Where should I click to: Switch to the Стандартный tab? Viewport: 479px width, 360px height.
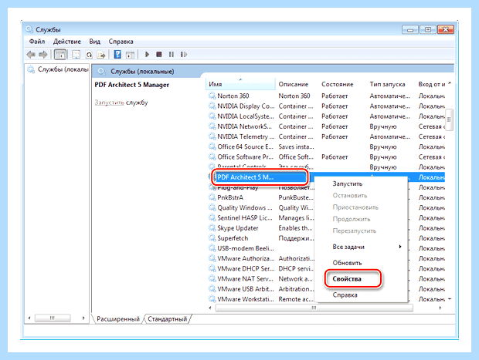168,319
